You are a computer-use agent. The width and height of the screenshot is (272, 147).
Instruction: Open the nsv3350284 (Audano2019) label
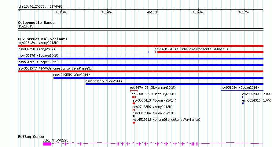[153, 113]
